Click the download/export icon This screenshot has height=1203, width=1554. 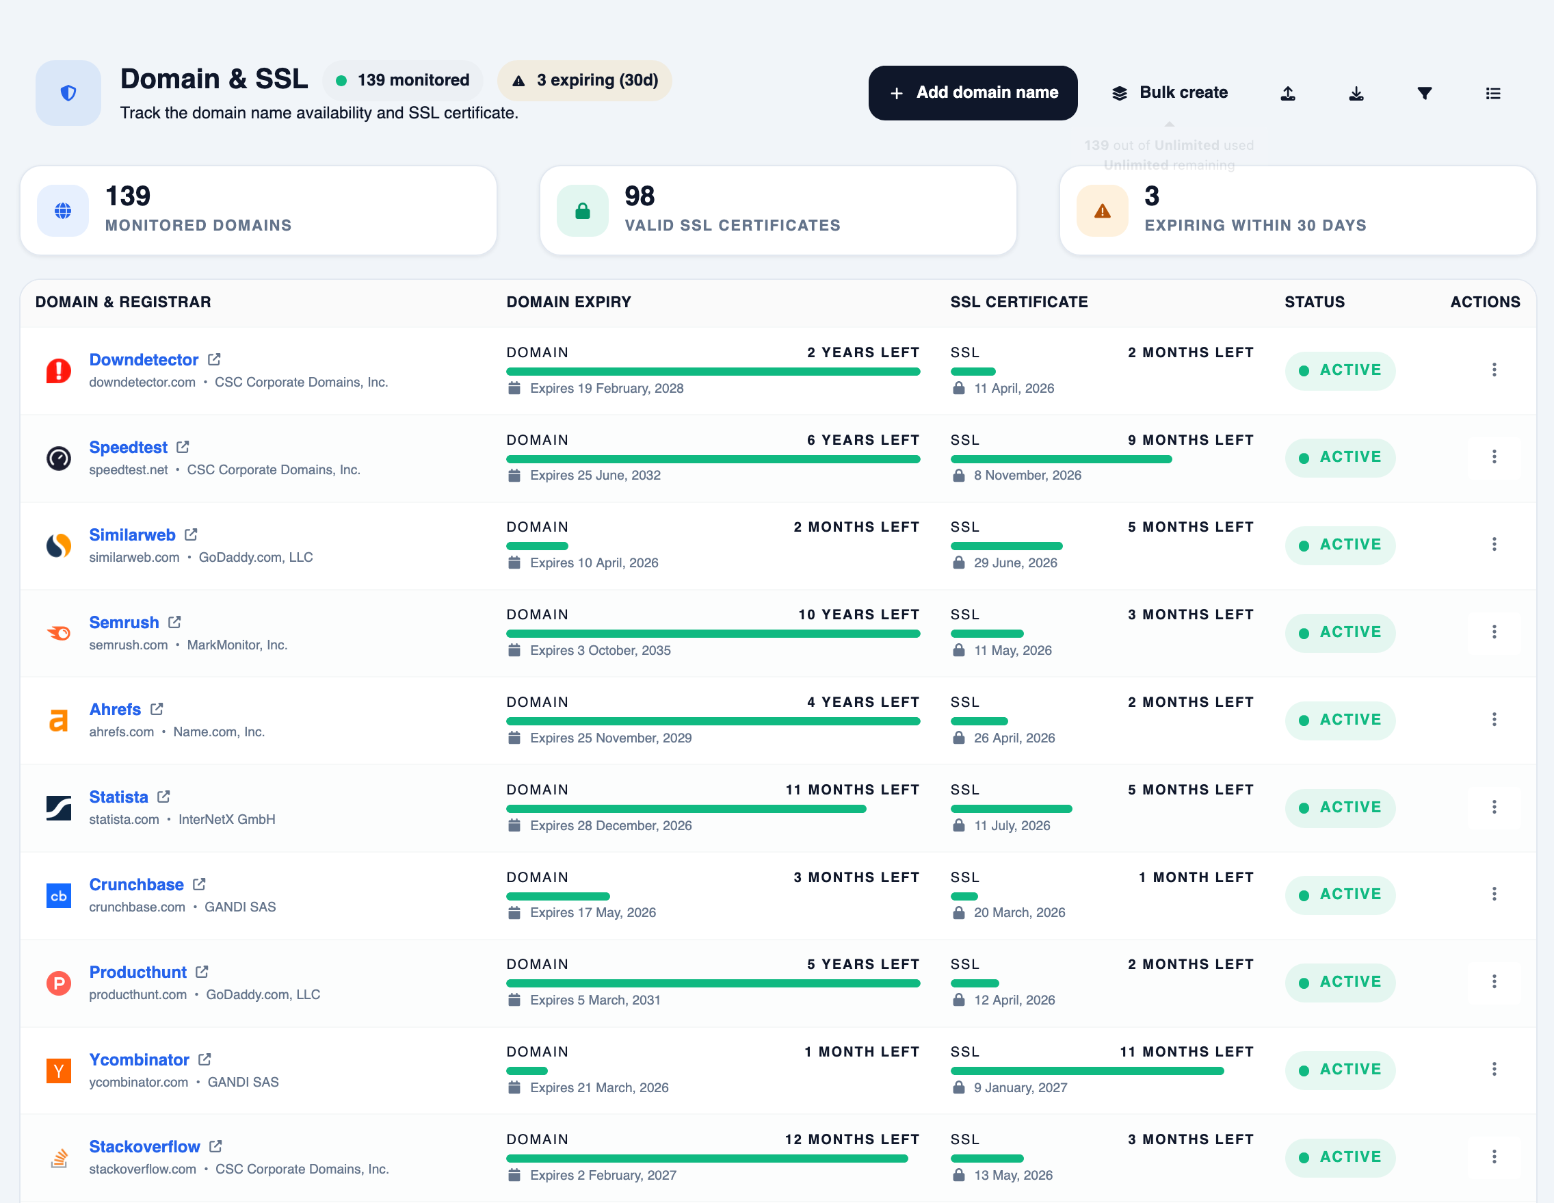(1356, 93)
